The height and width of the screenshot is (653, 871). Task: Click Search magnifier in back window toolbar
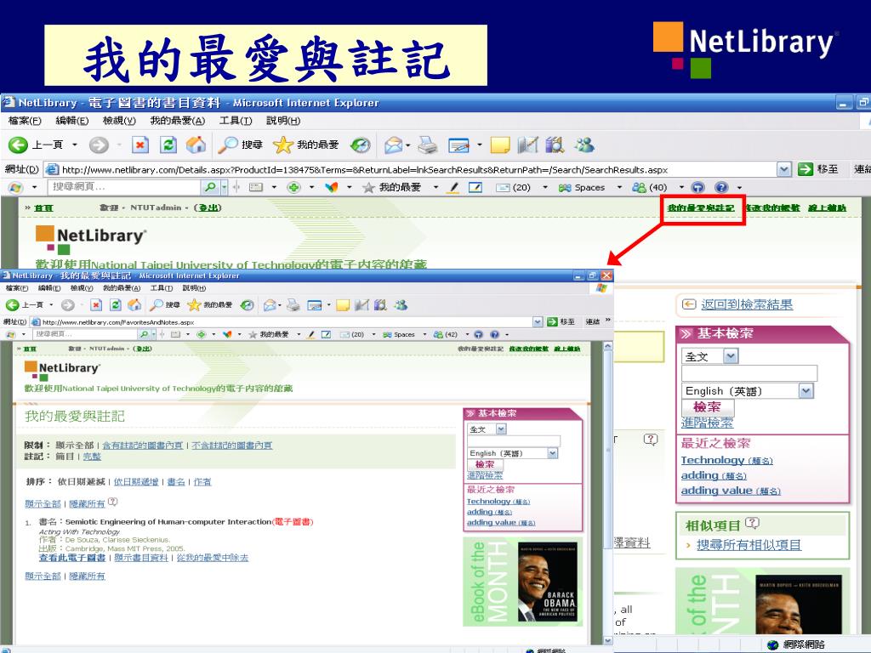click(227, 145)
